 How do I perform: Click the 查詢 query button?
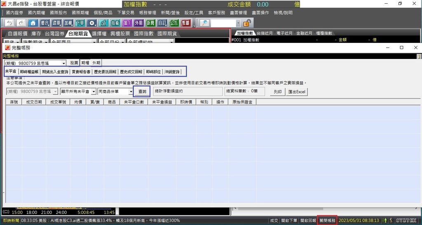pyautogui.click(x=142, y=91)
